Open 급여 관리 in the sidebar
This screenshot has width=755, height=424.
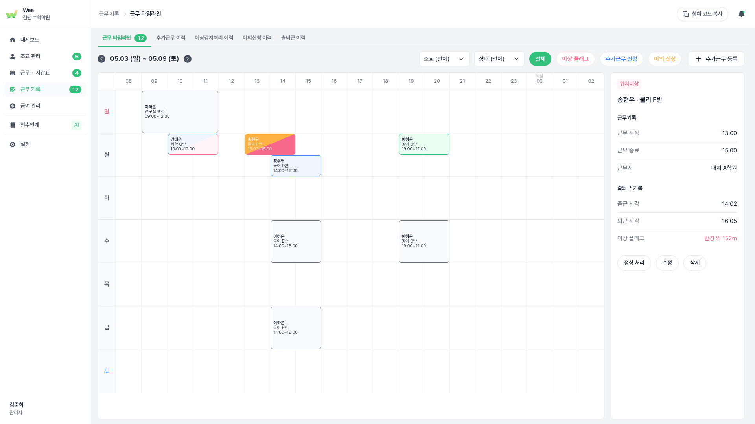[45, 106]
